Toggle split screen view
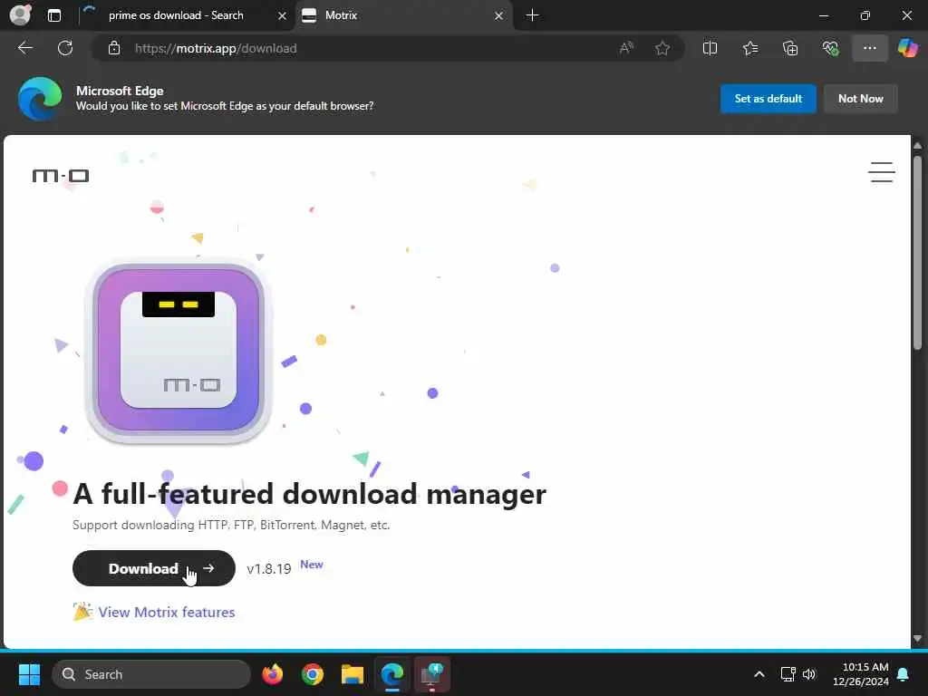Screen dimensions: 928x696 [710, 49]
